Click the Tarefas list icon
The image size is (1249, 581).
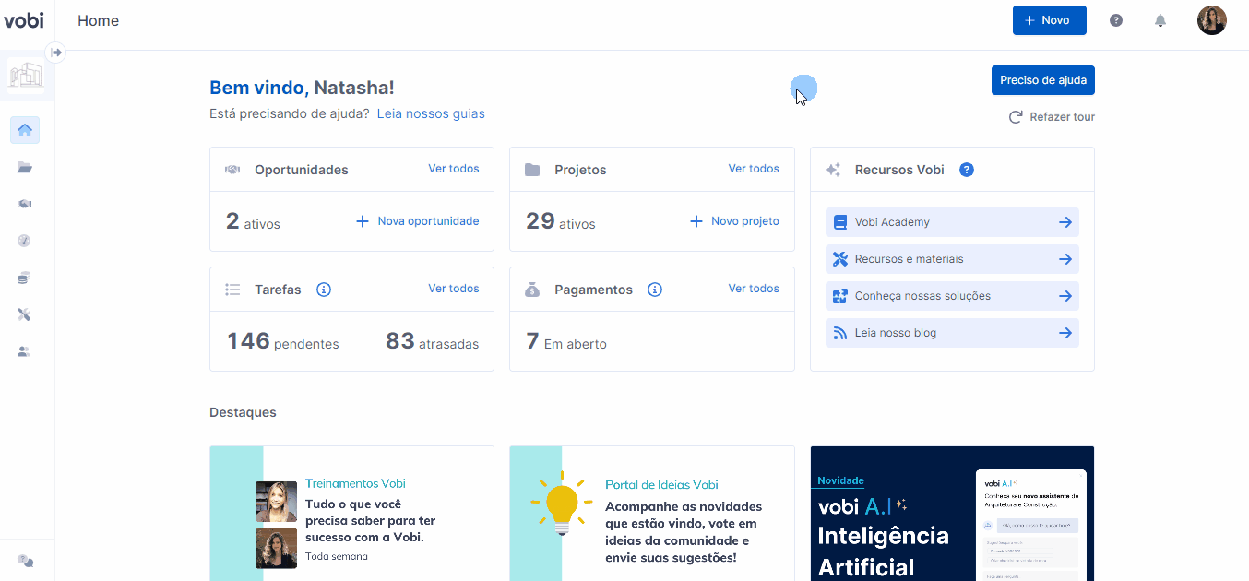[x=232, y=290]
